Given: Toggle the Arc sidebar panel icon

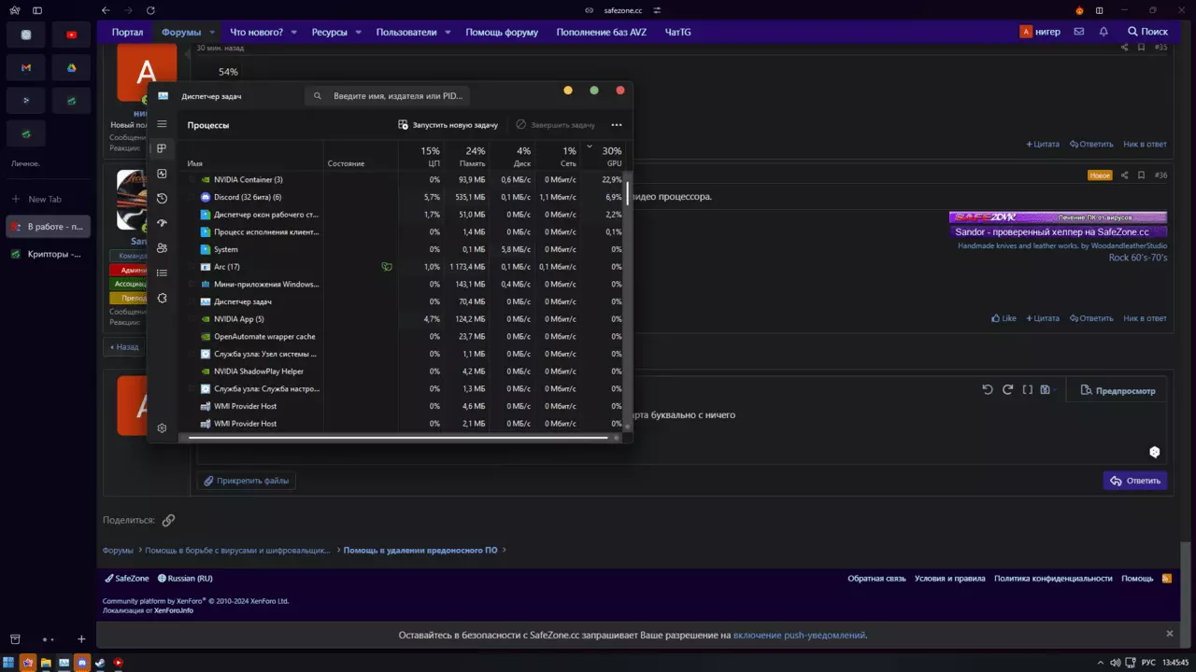Looking at the screenshot, I should coord(37,10).
